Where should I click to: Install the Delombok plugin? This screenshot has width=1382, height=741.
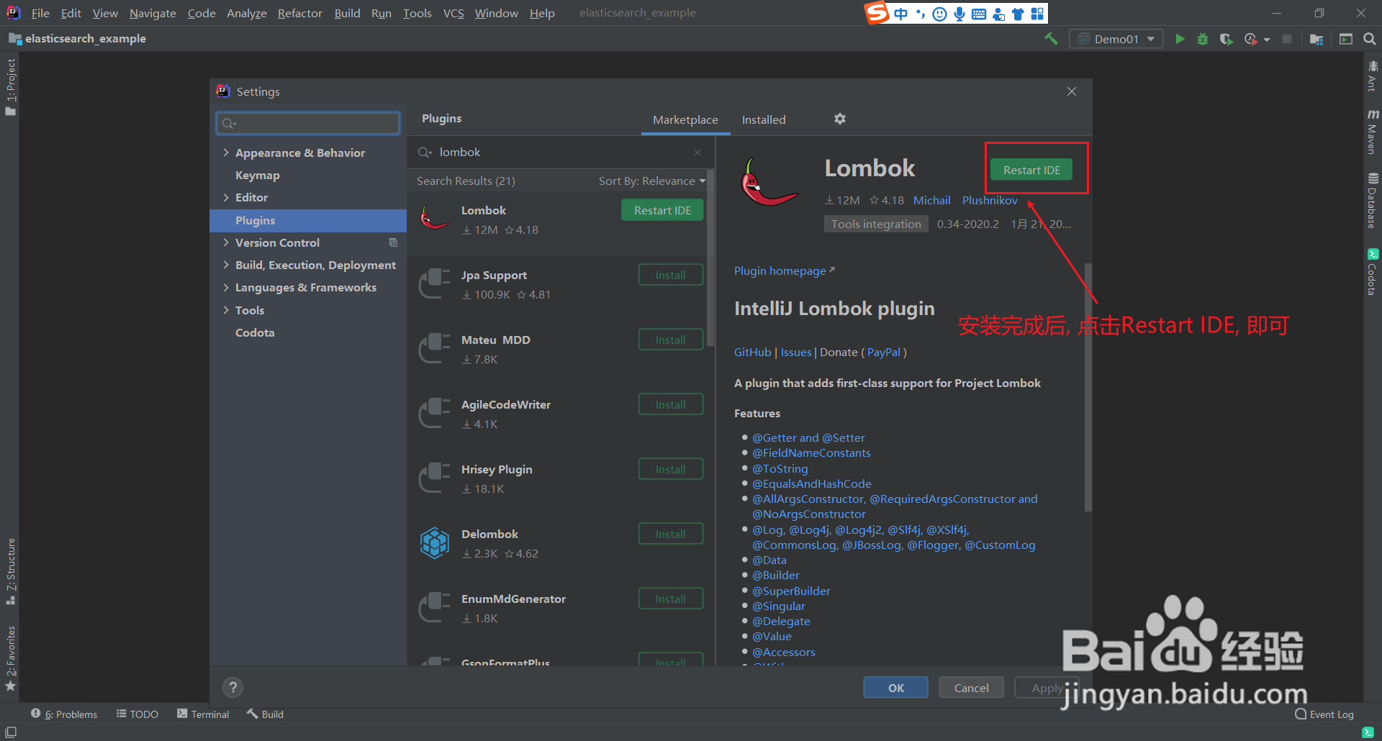pyautogui.click(x=671, y=534)
